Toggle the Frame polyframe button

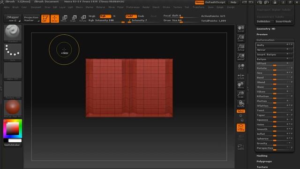(x=240, y=128)
